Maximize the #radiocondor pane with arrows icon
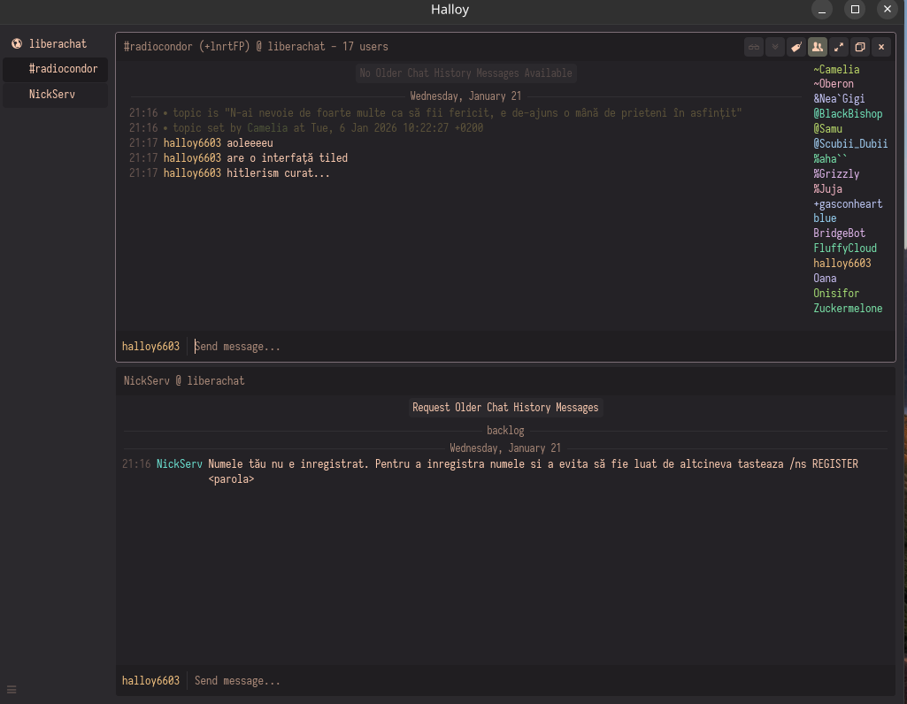The width and height of the screenshot is (907, 704). [x=839, y=47]
